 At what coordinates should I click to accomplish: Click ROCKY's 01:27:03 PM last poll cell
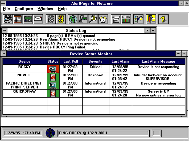click(71, 69)
